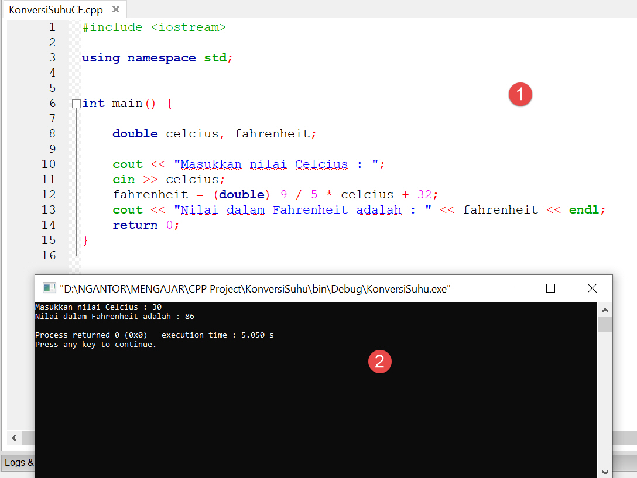Click the '#include <iostream>' line
Screen dimensions: 637x478
coord(154,27)
